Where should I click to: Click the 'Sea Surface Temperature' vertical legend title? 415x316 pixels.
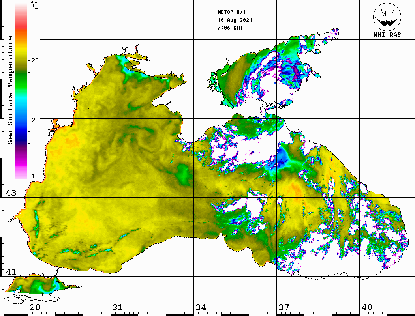click(x=10, y=90)
